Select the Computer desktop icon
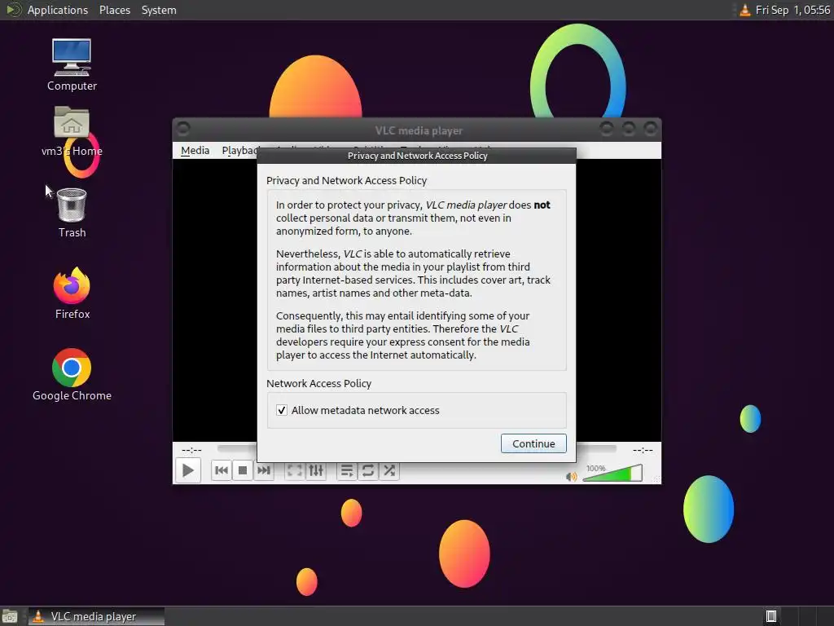 click(x=72, y=65)
